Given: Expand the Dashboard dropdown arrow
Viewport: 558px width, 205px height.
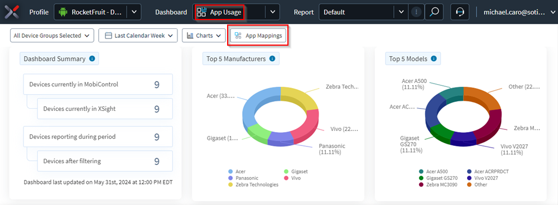Looking at the screenshot, I should (x=273, y=12).
